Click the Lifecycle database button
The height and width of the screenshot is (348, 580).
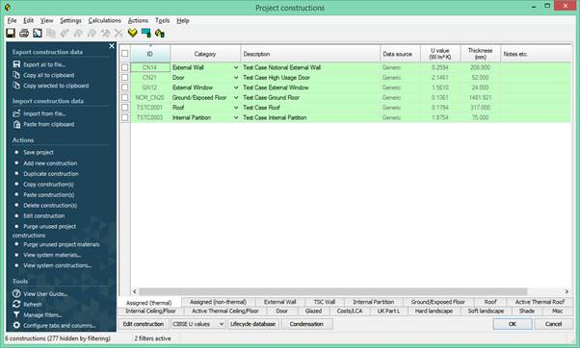tap(253, 324)
